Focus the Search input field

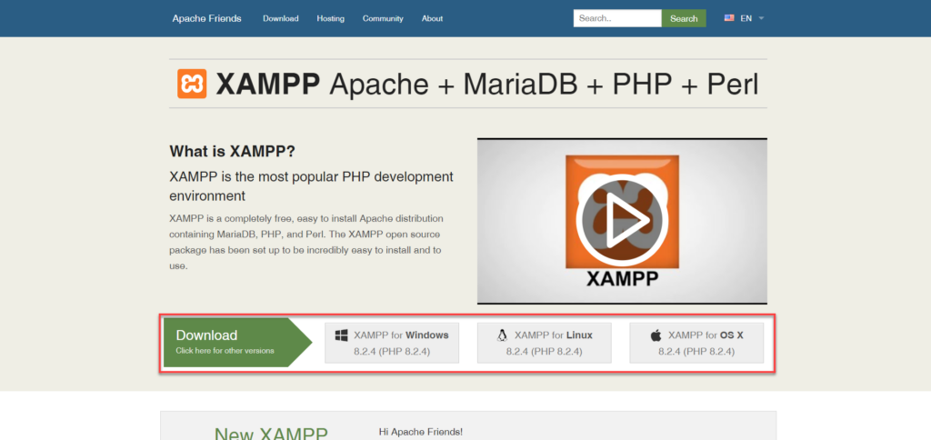(x=617, y=18)
